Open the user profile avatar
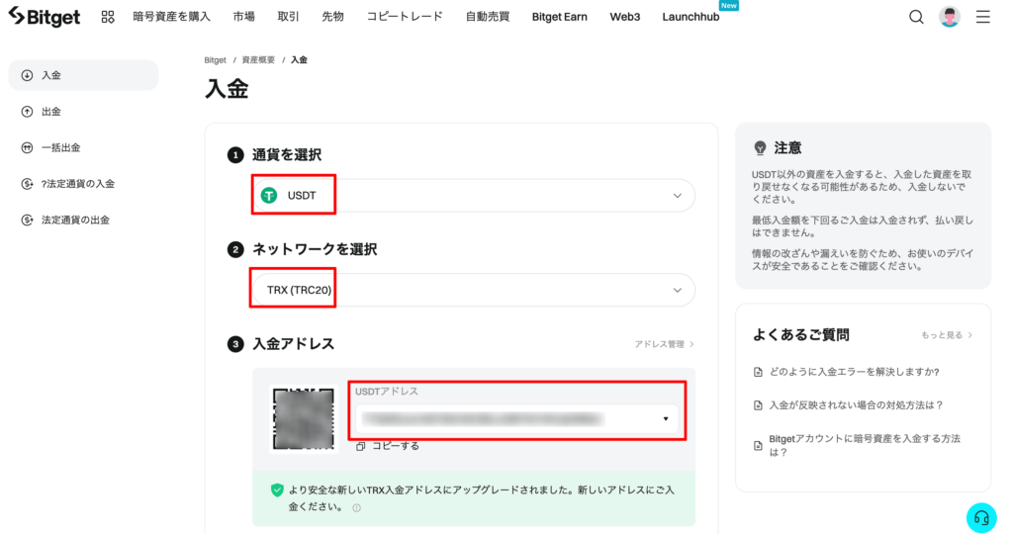 click(949, 17)
